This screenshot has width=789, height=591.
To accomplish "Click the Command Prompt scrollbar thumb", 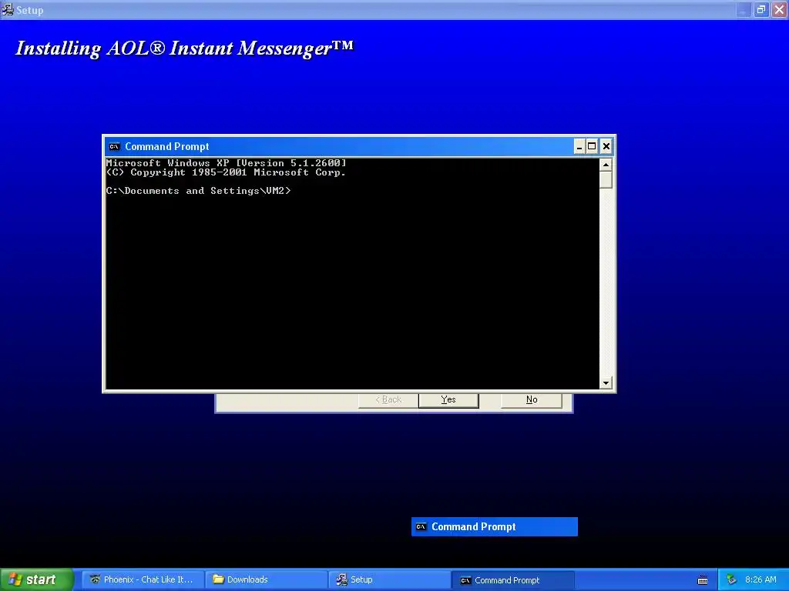I will click(606, 180).
